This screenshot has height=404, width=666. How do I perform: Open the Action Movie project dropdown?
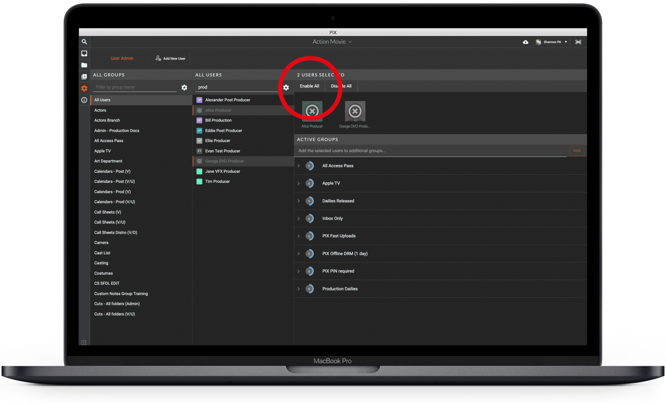tap(332, 42)
